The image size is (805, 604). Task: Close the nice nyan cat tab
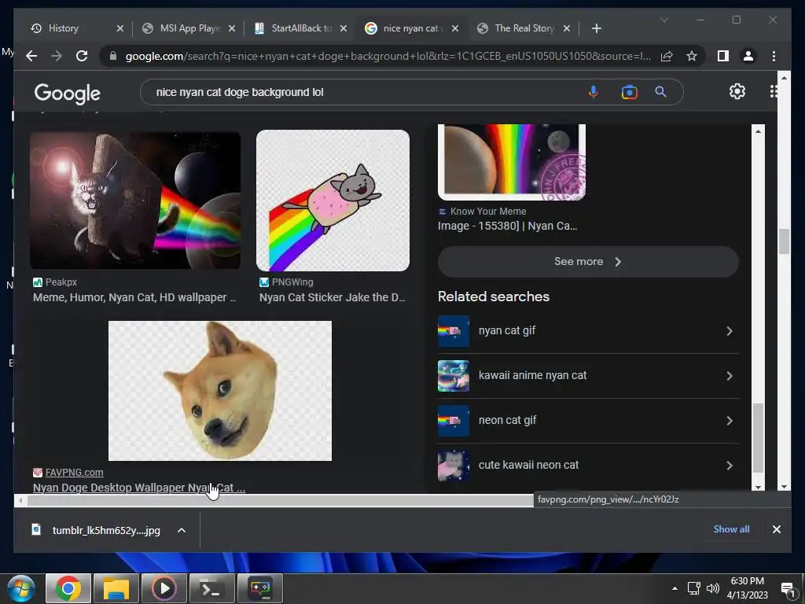point(455,28)
